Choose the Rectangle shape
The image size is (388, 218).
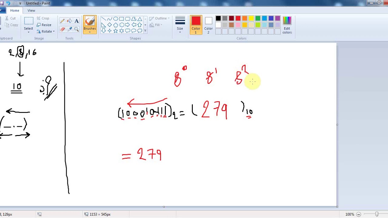click(x=122, y=19)
